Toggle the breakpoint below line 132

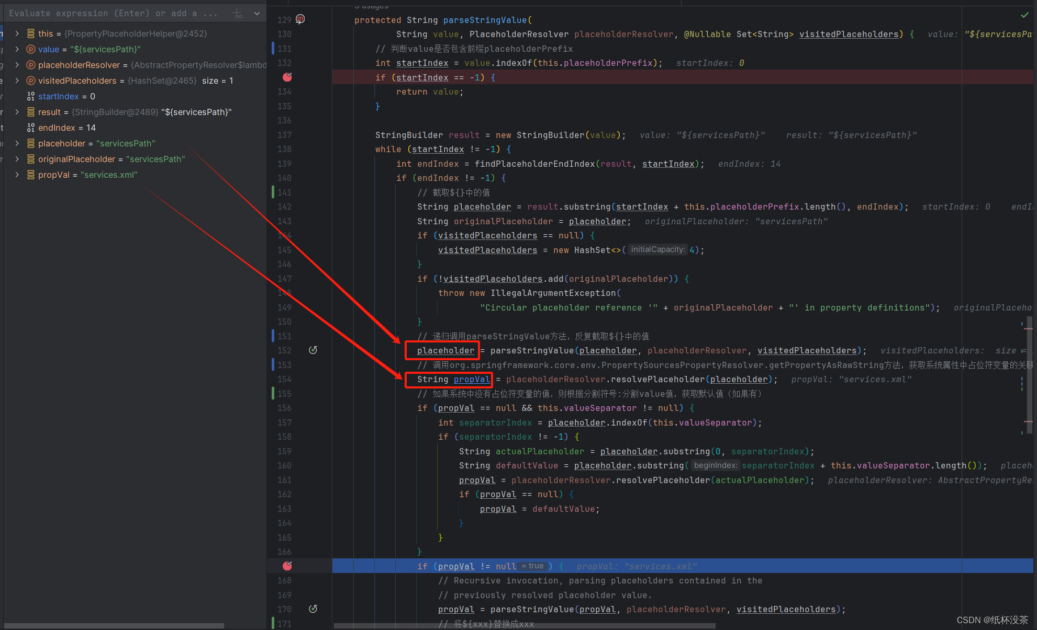click(x=287, y=77)
